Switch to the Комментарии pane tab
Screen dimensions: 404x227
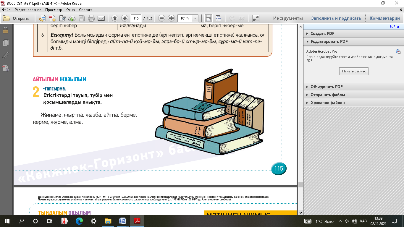(x=384, y=18)
